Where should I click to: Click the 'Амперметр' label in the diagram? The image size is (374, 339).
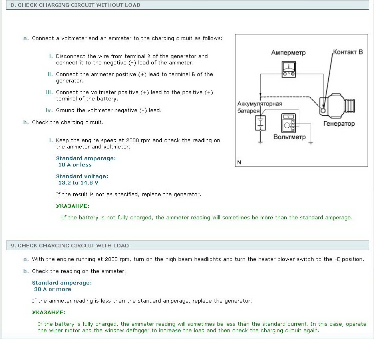click(x=288, y=53)
